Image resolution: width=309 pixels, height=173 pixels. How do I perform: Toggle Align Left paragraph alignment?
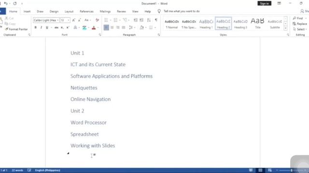106,28
